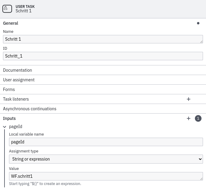Expand Asynchronous continuations section
Viewport: 206px width, 188px height.
coord(30,109)
